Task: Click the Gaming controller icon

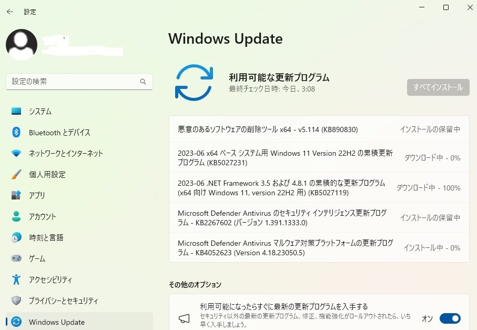Action: (x=16, y=258)
